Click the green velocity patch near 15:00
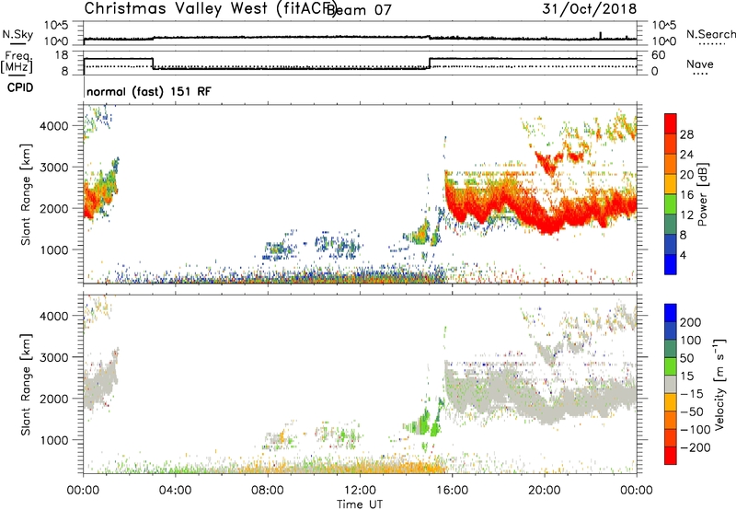Screen dimensions: 736x510 pyautogui.click(x=425, y=421)
